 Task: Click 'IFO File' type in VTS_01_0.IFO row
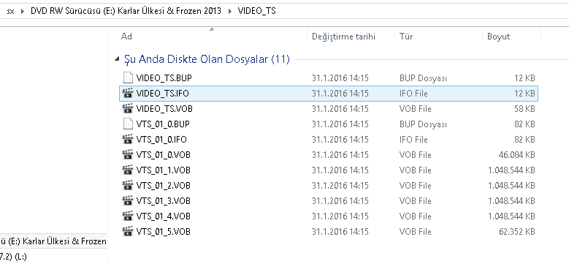pos(413,140)
